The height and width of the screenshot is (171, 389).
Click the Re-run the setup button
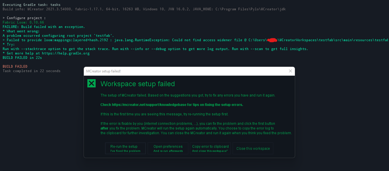[125, 148]
